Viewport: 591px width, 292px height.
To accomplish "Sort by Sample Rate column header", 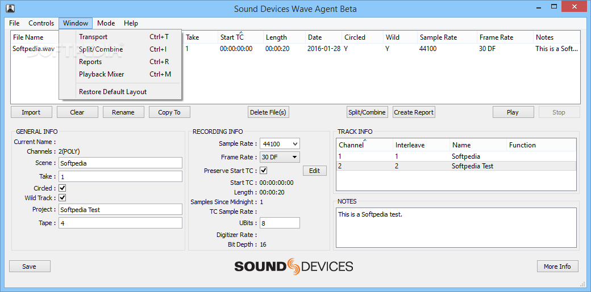I will (447, 37).
